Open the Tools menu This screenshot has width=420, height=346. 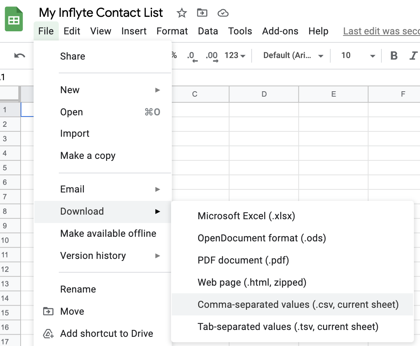point(240,31)
